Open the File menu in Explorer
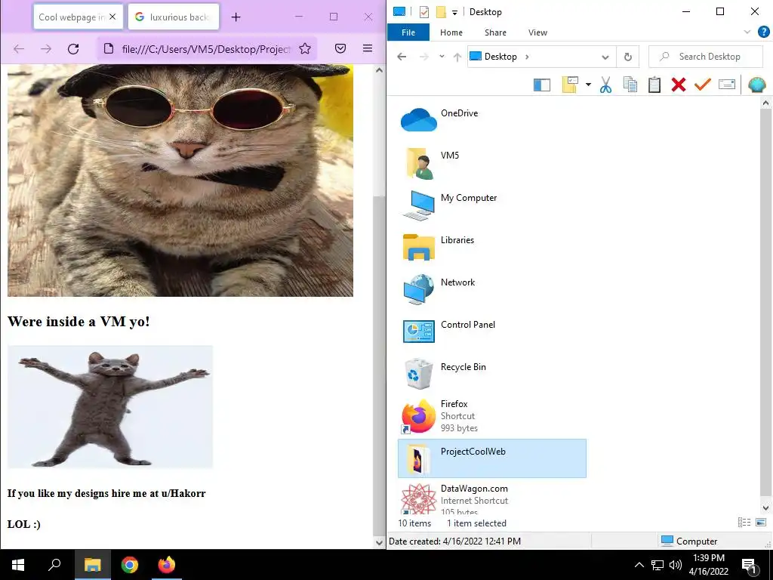The height and width of the screenshot is (580, 773). pos(408,32)
